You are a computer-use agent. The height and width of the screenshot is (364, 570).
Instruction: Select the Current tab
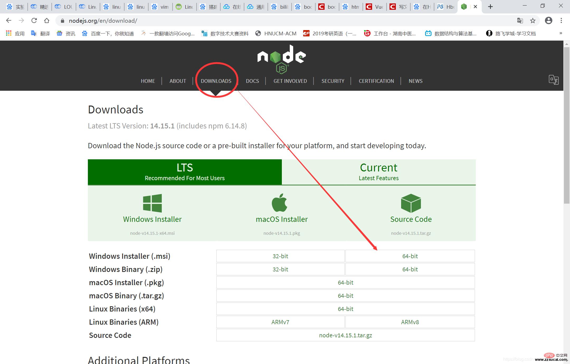[378, 171]
